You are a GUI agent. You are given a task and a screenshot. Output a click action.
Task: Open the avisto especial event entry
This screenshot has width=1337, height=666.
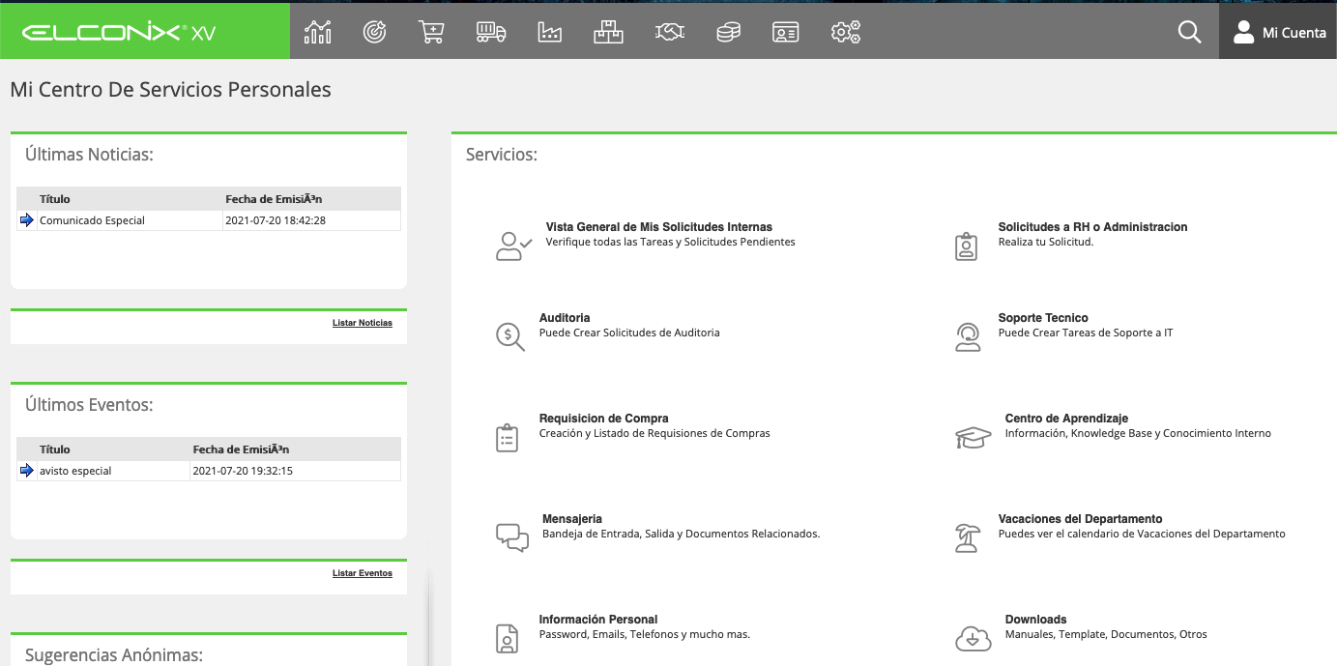click(75, 471)
